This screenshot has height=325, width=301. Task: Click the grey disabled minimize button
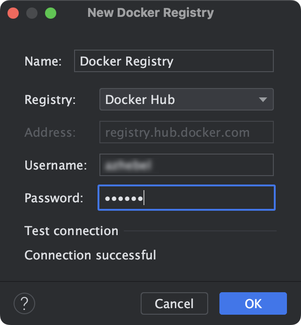(x=32, y=13)
